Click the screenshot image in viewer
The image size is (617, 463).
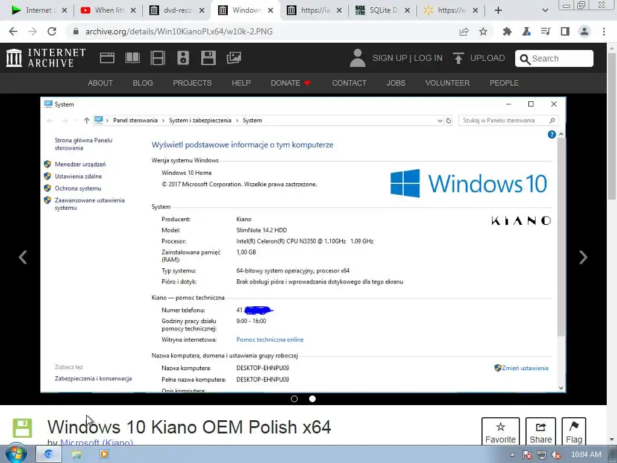coord(303,245)
